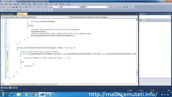Viewport: 172px width, 97px height.
Task: Pin the Properties panel with the pushpin
Action: (x=168, y=14)
